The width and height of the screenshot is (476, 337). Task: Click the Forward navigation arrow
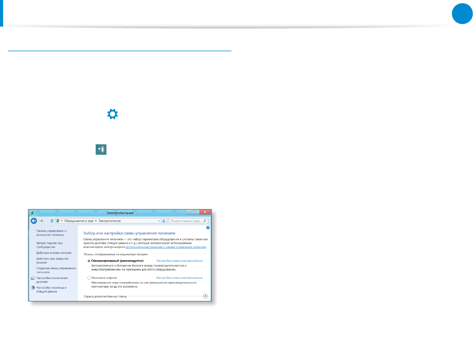coord(41,221)
